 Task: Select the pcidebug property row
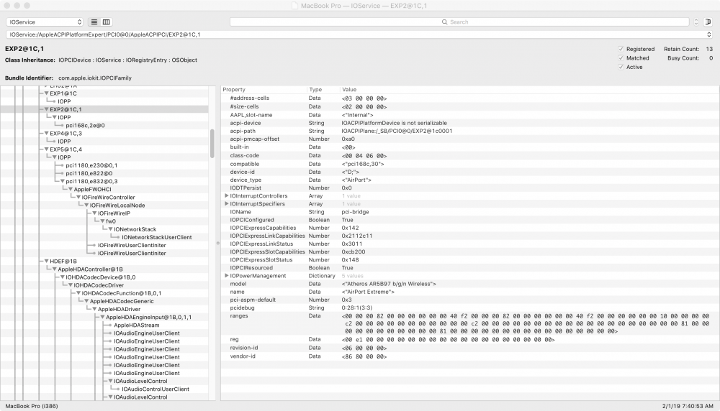(469, 308)
